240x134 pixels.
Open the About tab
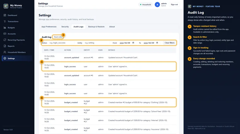click(112, 27)
